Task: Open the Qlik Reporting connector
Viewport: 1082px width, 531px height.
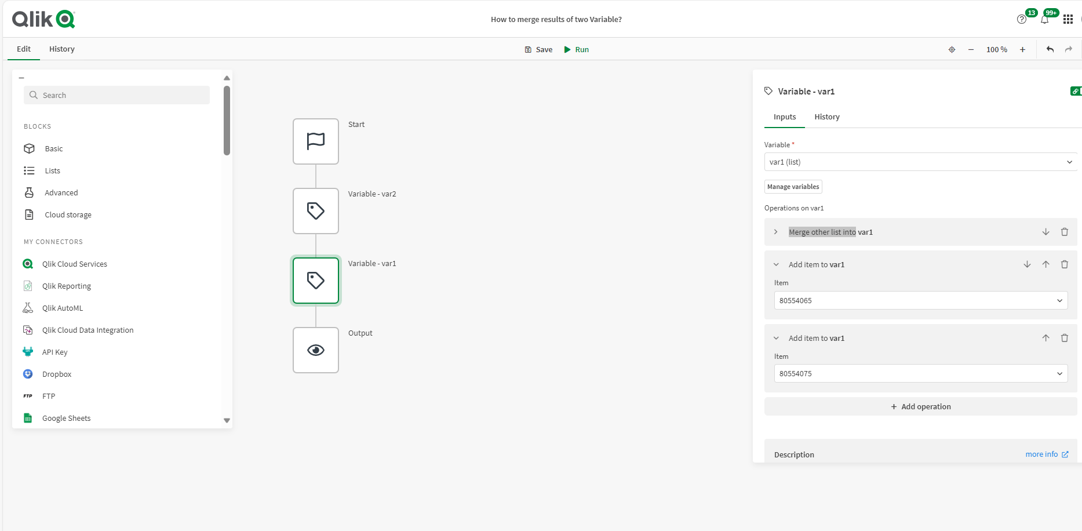Action: [57, 286]
